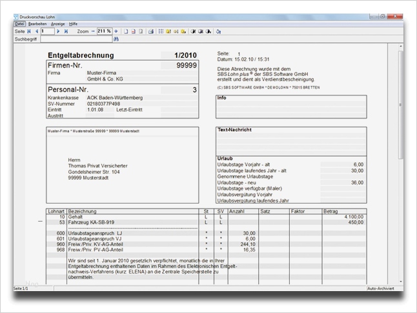Click the page number field
The width and height of the screenshot is (417, 313).
tap(47, 32)
